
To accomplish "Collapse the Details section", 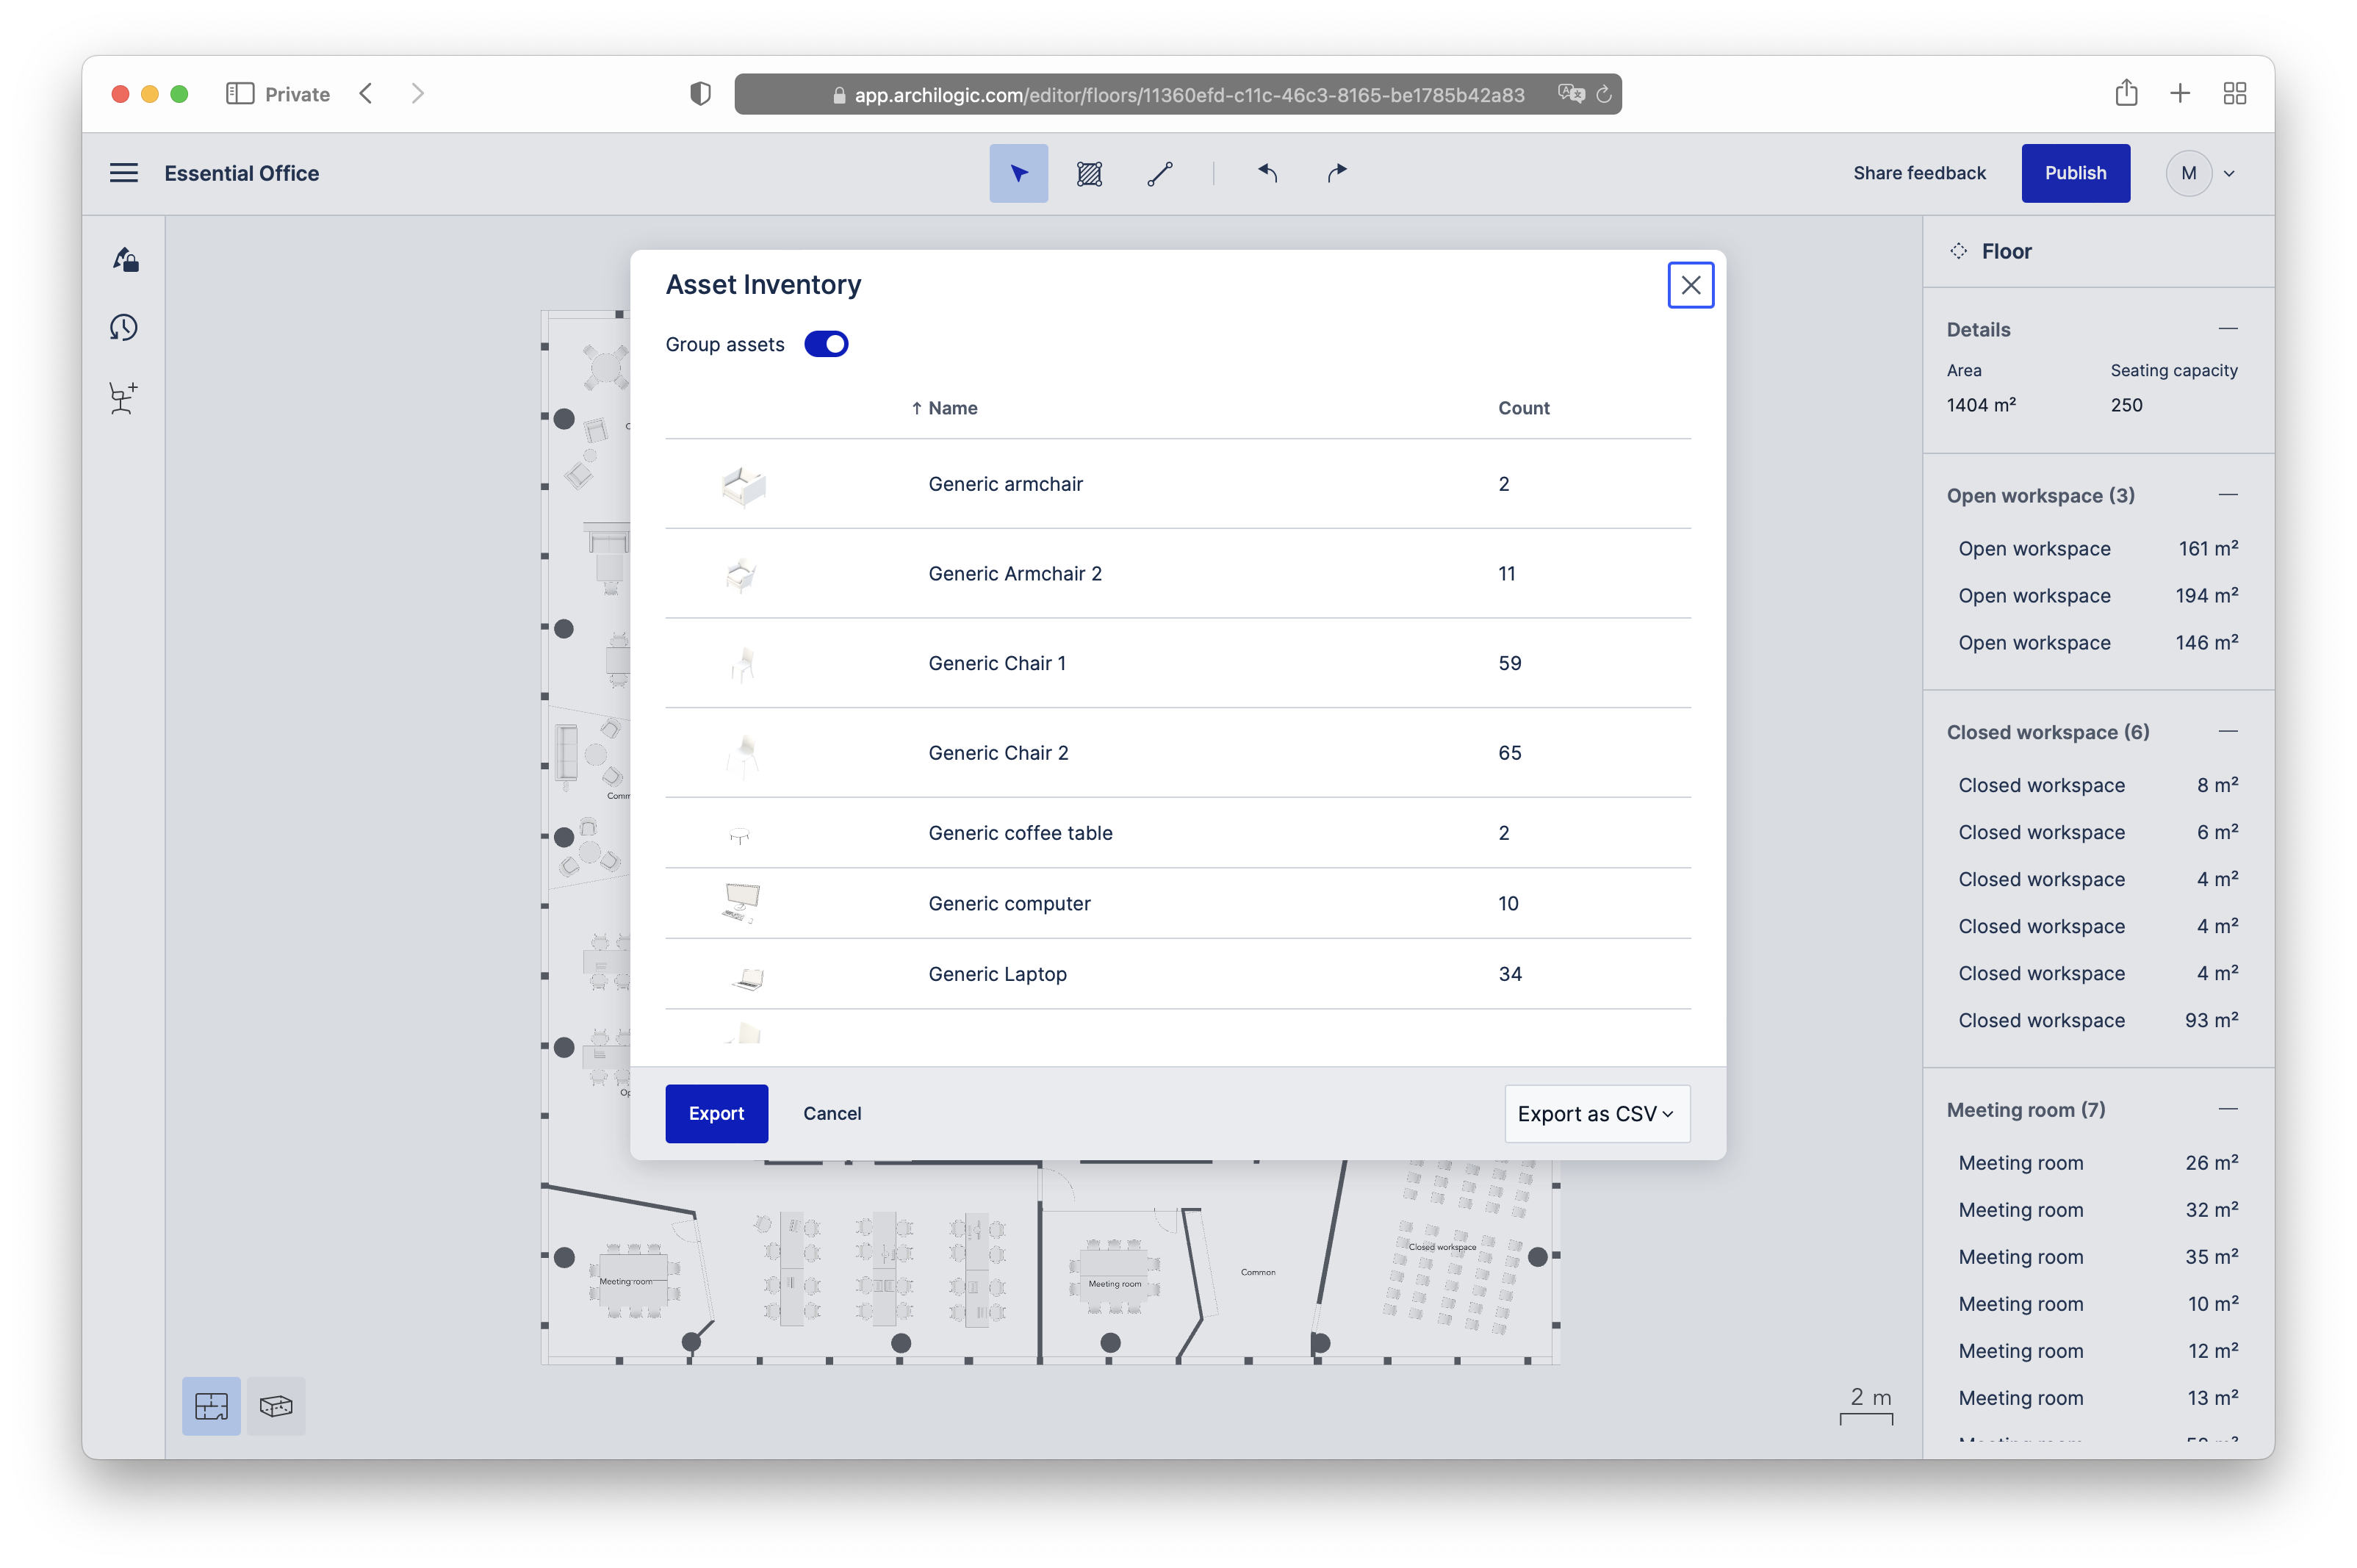I will coord(2227,329).
